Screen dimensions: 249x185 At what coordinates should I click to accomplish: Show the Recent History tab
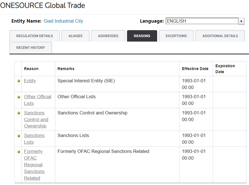click(31, 48)
